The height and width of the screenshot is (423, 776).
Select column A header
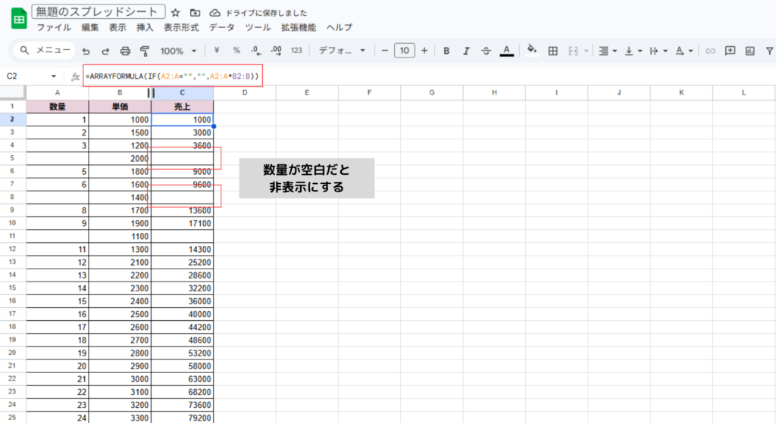click(x=58, y=92)
